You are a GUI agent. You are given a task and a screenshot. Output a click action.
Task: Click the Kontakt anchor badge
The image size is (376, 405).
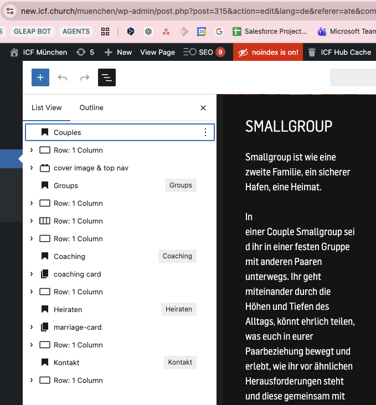click(180, 362)
